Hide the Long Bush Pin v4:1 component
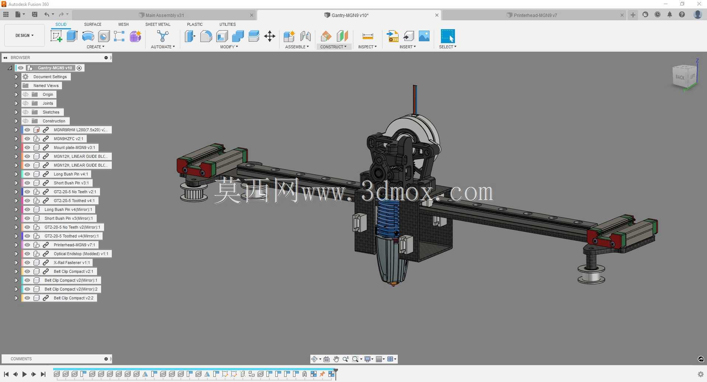This screenshot has height=382, width=707. pos(27,174)
